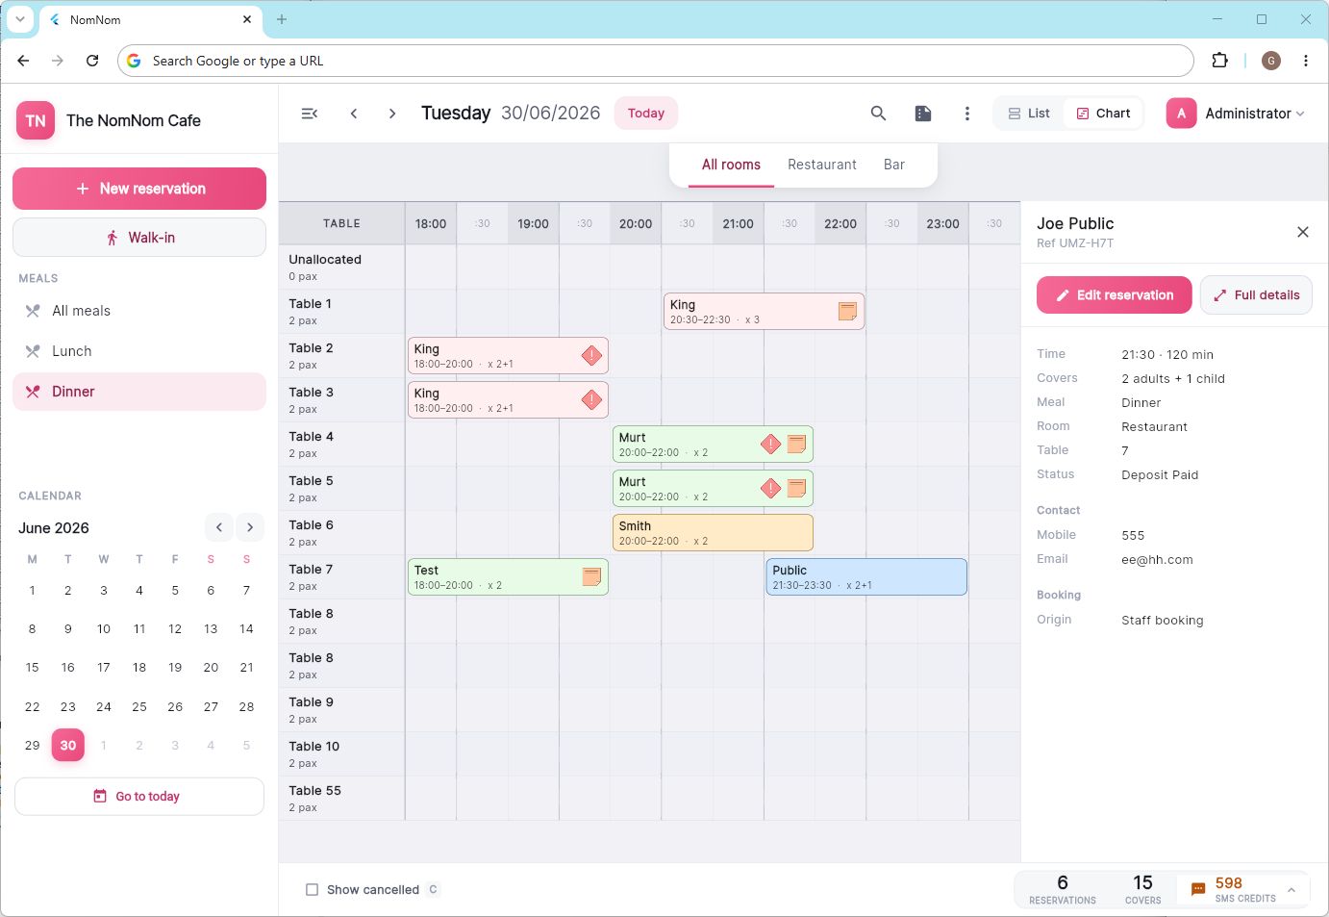The height and width of the screenshot is (917, 1329).
Task: Select the Restaurant room tab
Action: tap(822, 165)
